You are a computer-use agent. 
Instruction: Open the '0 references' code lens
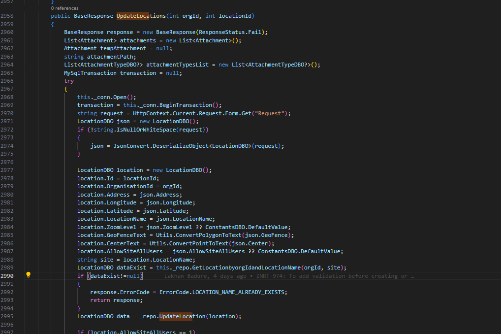tap(64, 8)
